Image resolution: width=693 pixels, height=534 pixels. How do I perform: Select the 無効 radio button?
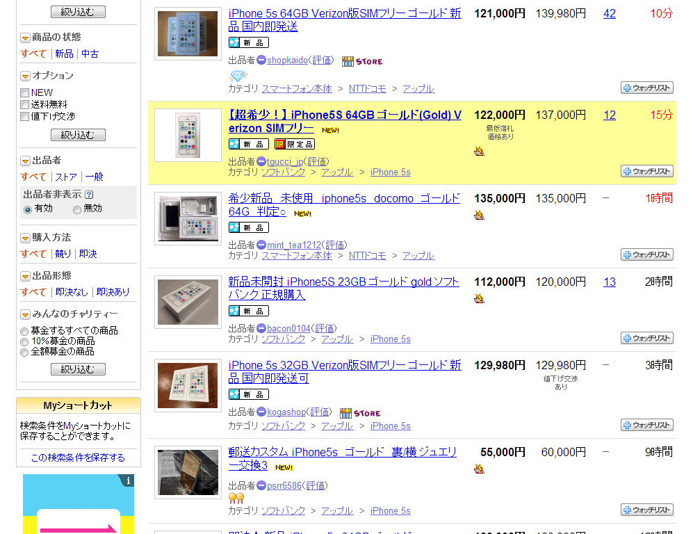(77, 209)
